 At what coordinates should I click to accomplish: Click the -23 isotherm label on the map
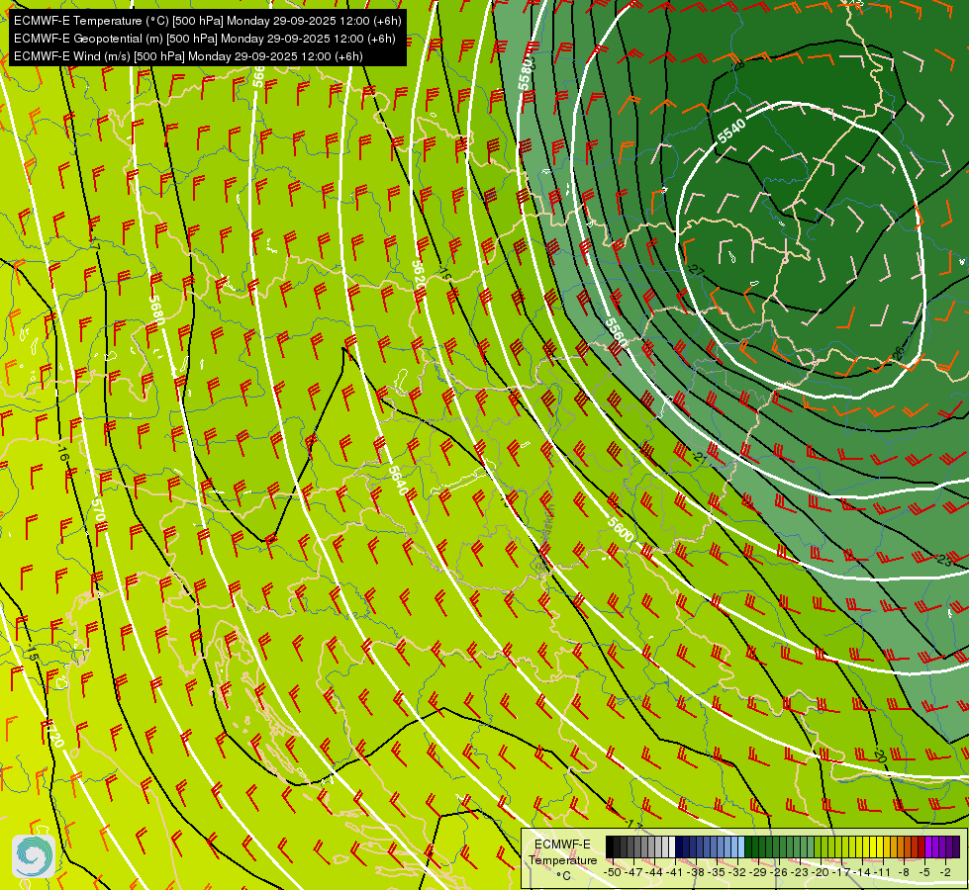[943, 560]
